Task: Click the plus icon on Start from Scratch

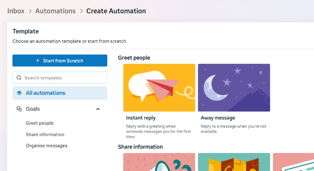Action: coord(38,61)
